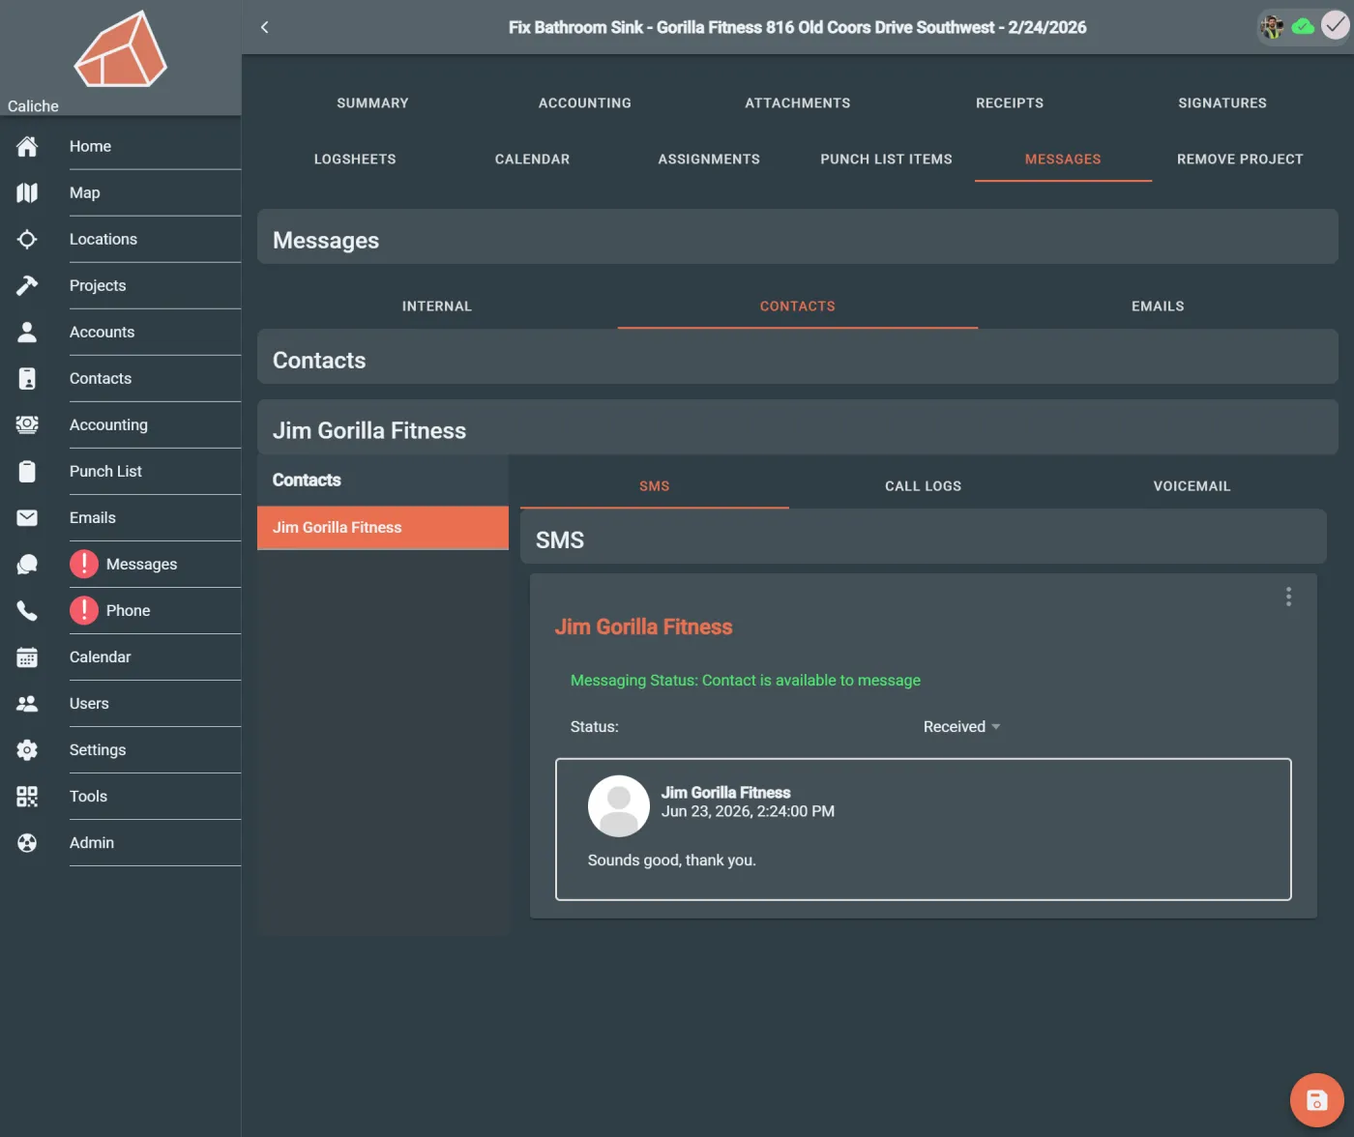Go back with the top-left arrow
Screen dimensions: 1354x1137
tap(265, 27)
